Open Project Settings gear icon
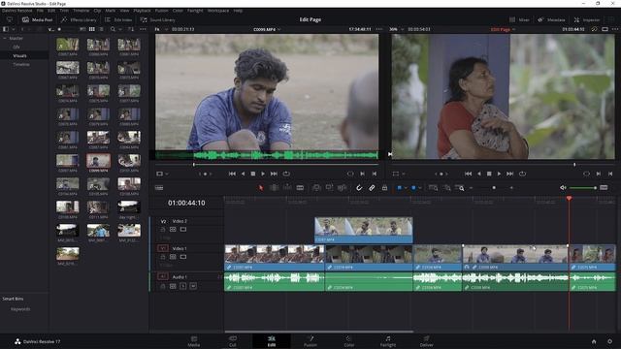The height and width of the screenshot is (349, 621). pyautogui.click(x=610, y=341)
